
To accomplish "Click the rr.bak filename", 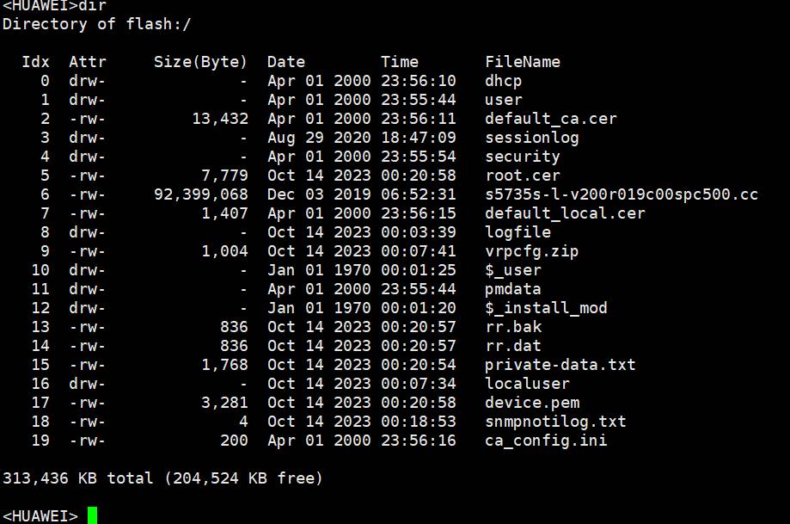I will (513, 327).
